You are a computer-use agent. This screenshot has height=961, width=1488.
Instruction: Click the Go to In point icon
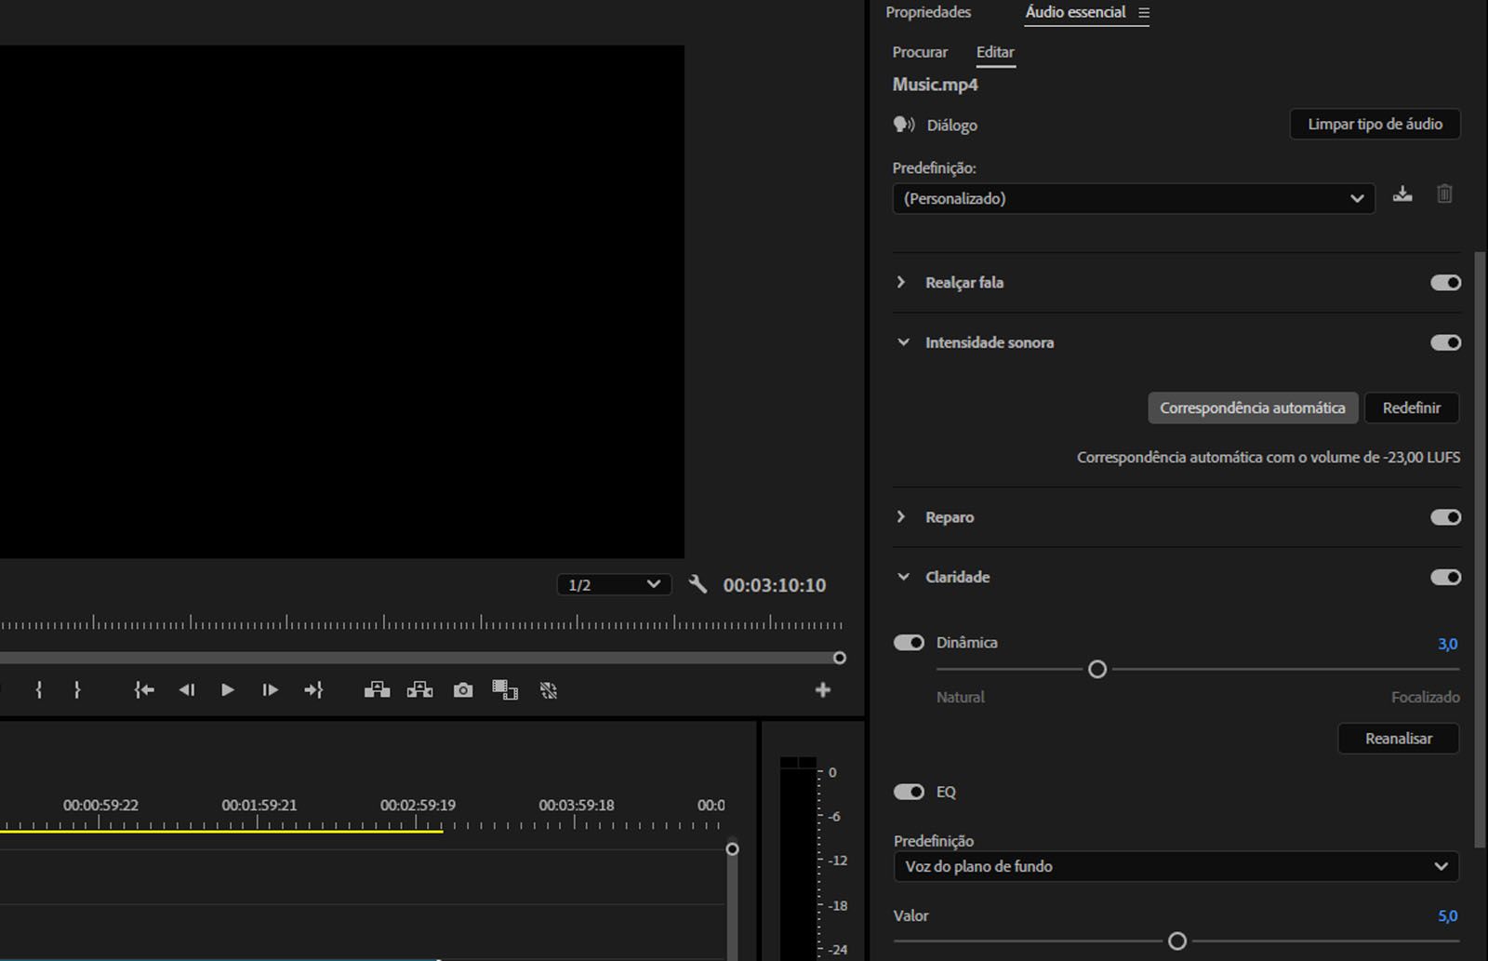(143, 690)
